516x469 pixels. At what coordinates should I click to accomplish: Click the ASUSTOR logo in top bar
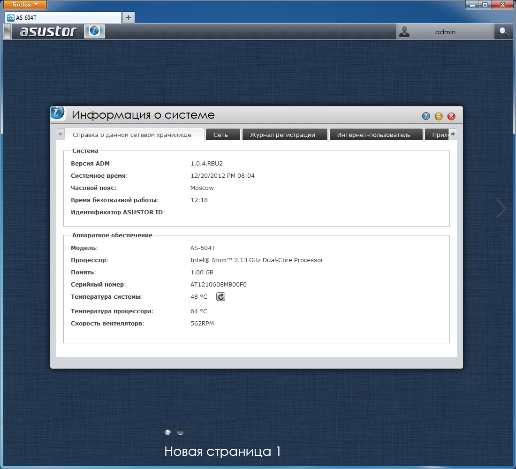pos(48,31)
